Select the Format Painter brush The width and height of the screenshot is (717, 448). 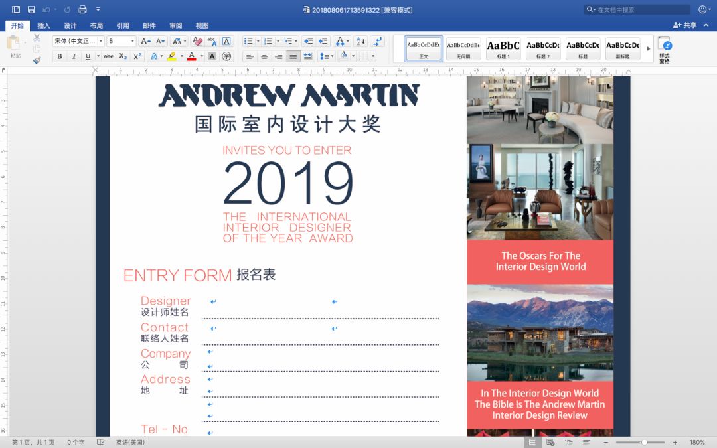(37, 60)
